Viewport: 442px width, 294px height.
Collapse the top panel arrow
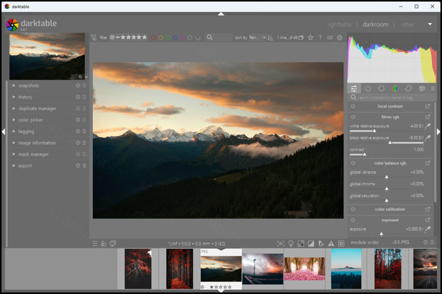[221, 14]
